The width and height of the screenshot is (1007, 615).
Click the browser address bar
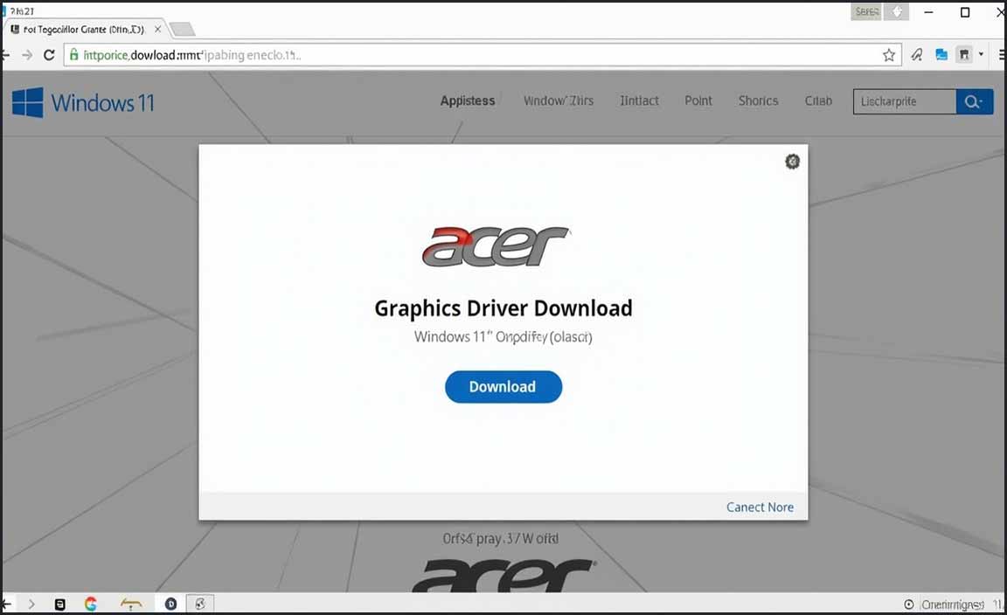point(472,55)
